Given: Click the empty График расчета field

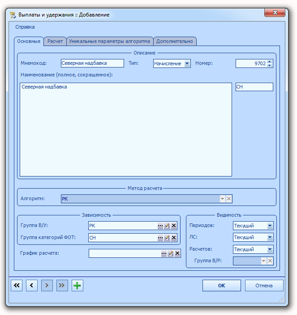Looking at the screenshot, I should click(125, 253).
